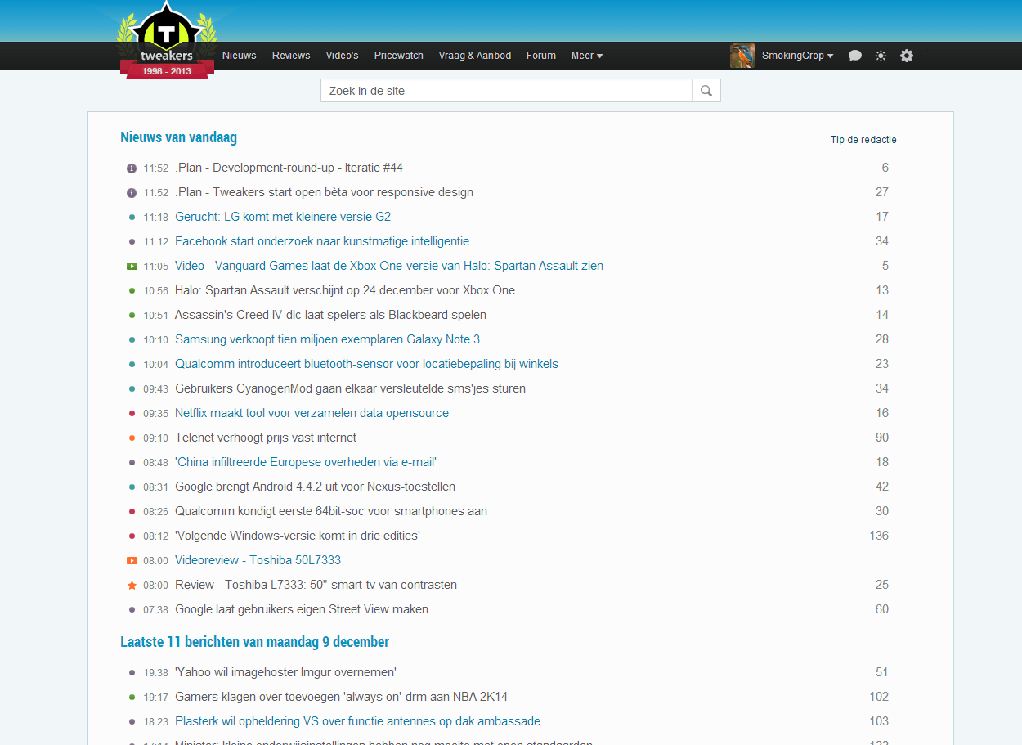
Task: Open Google Street View maken article
Action: (x=302, y=609)
